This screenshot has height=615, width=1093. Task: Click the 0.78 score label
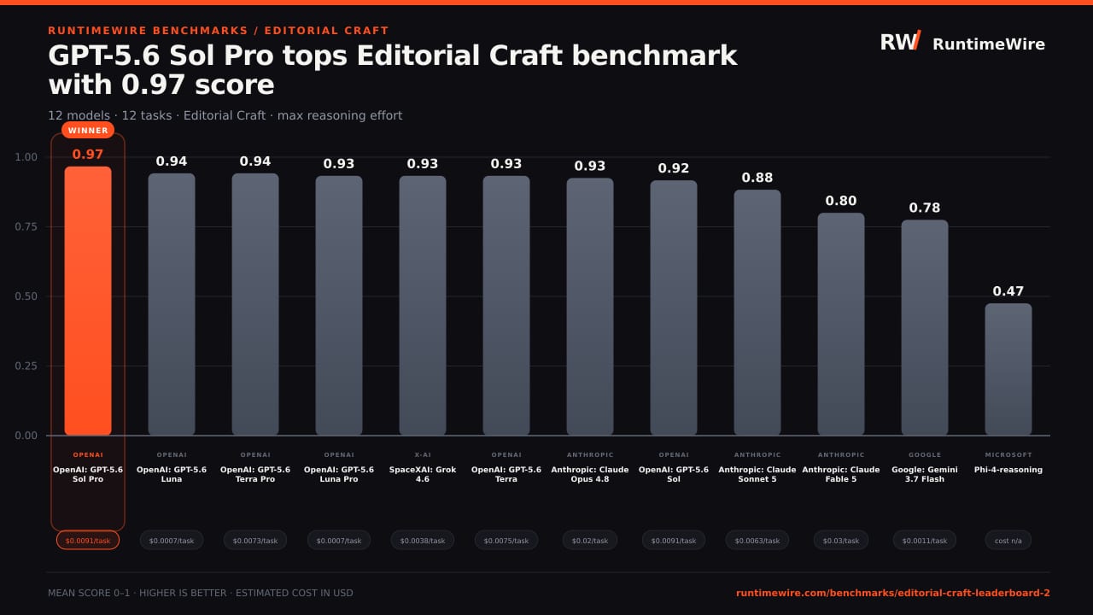pyautogui.click(x=925, y=208)
